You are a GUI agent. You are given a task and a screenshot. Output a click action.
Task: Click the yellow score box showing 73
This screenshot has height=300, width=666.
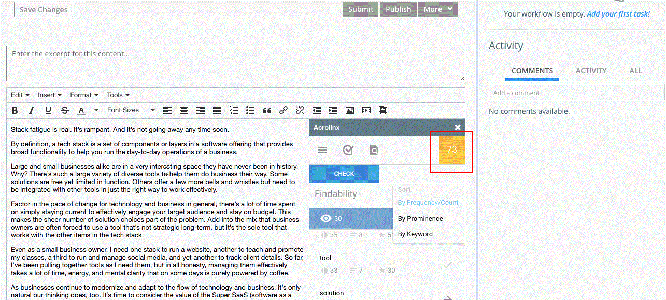coord(452,149)
